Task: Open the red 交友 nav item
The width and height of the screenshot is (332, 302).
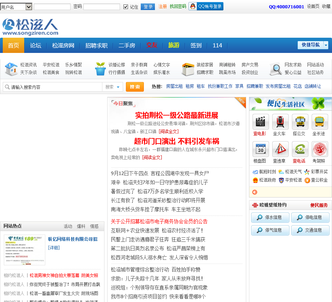Action: tap(151, 45)
